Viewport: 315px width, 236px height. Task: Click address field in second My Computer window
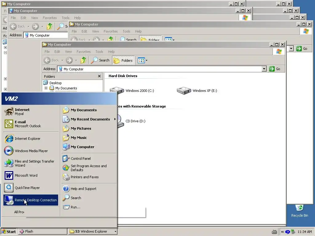point(46,35)
